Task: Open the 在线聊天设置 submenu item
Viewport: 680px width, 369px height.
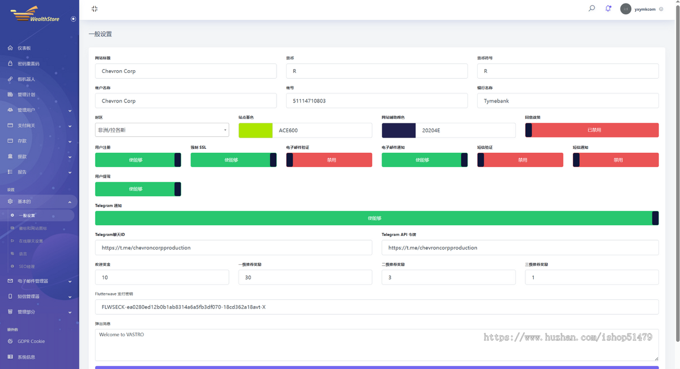Action: tap(31, 241)
